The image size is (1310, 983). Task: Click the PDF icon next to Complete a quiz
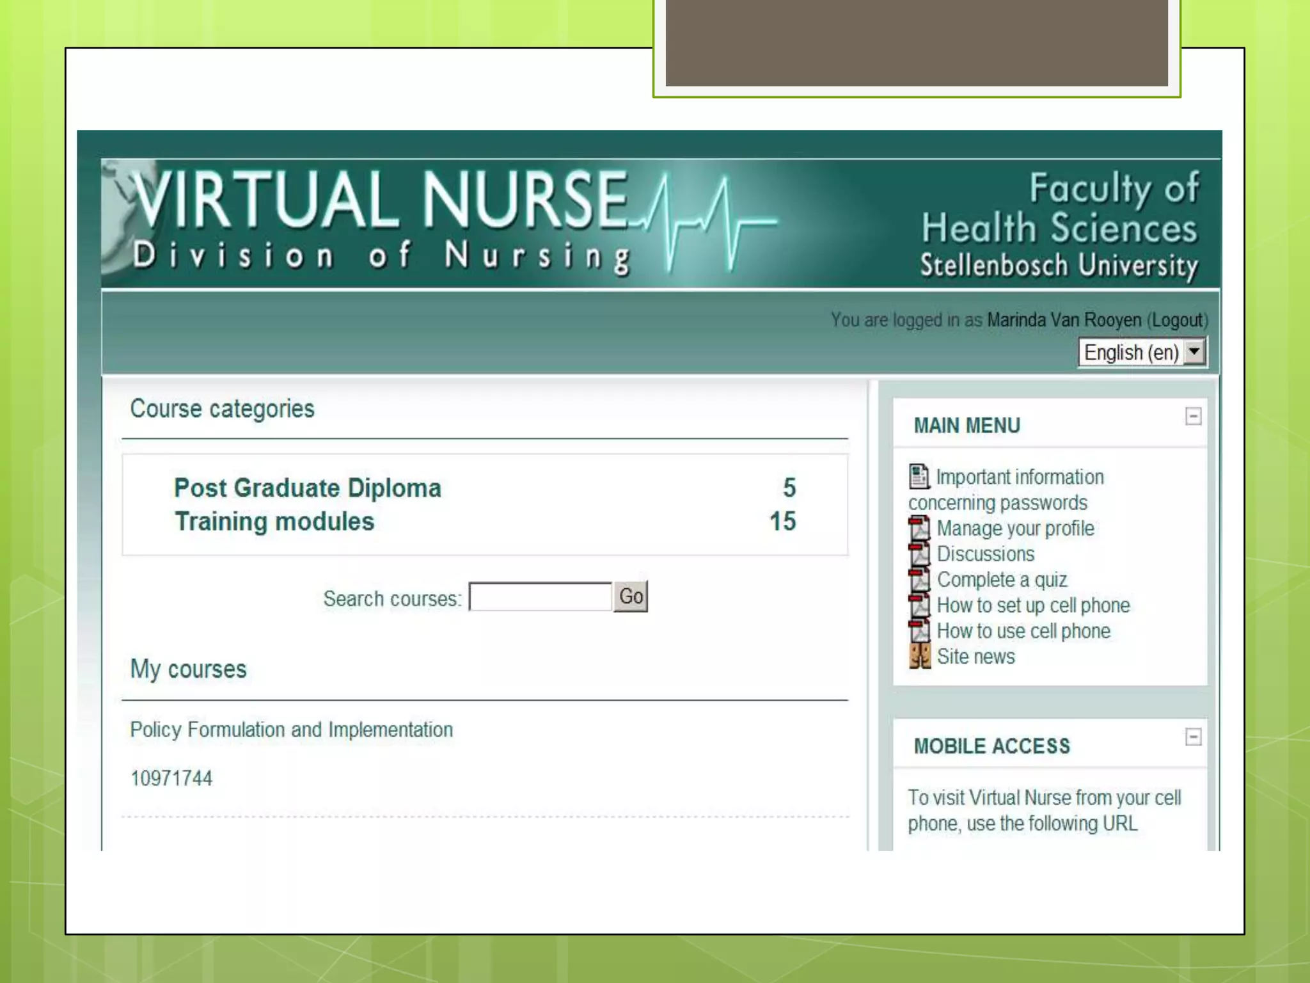919,580
